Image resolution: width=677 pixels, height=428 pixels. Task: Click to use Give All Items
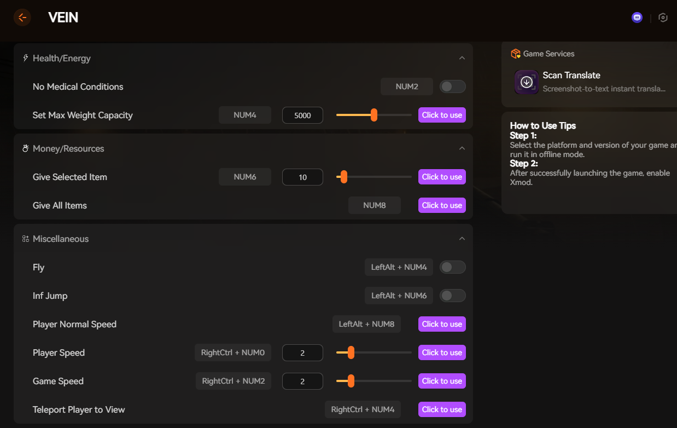coord(442,205)
